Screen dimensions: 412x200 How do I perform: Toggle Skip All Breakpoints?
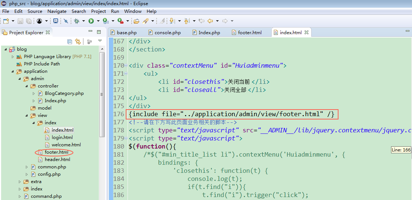[66, 21]
